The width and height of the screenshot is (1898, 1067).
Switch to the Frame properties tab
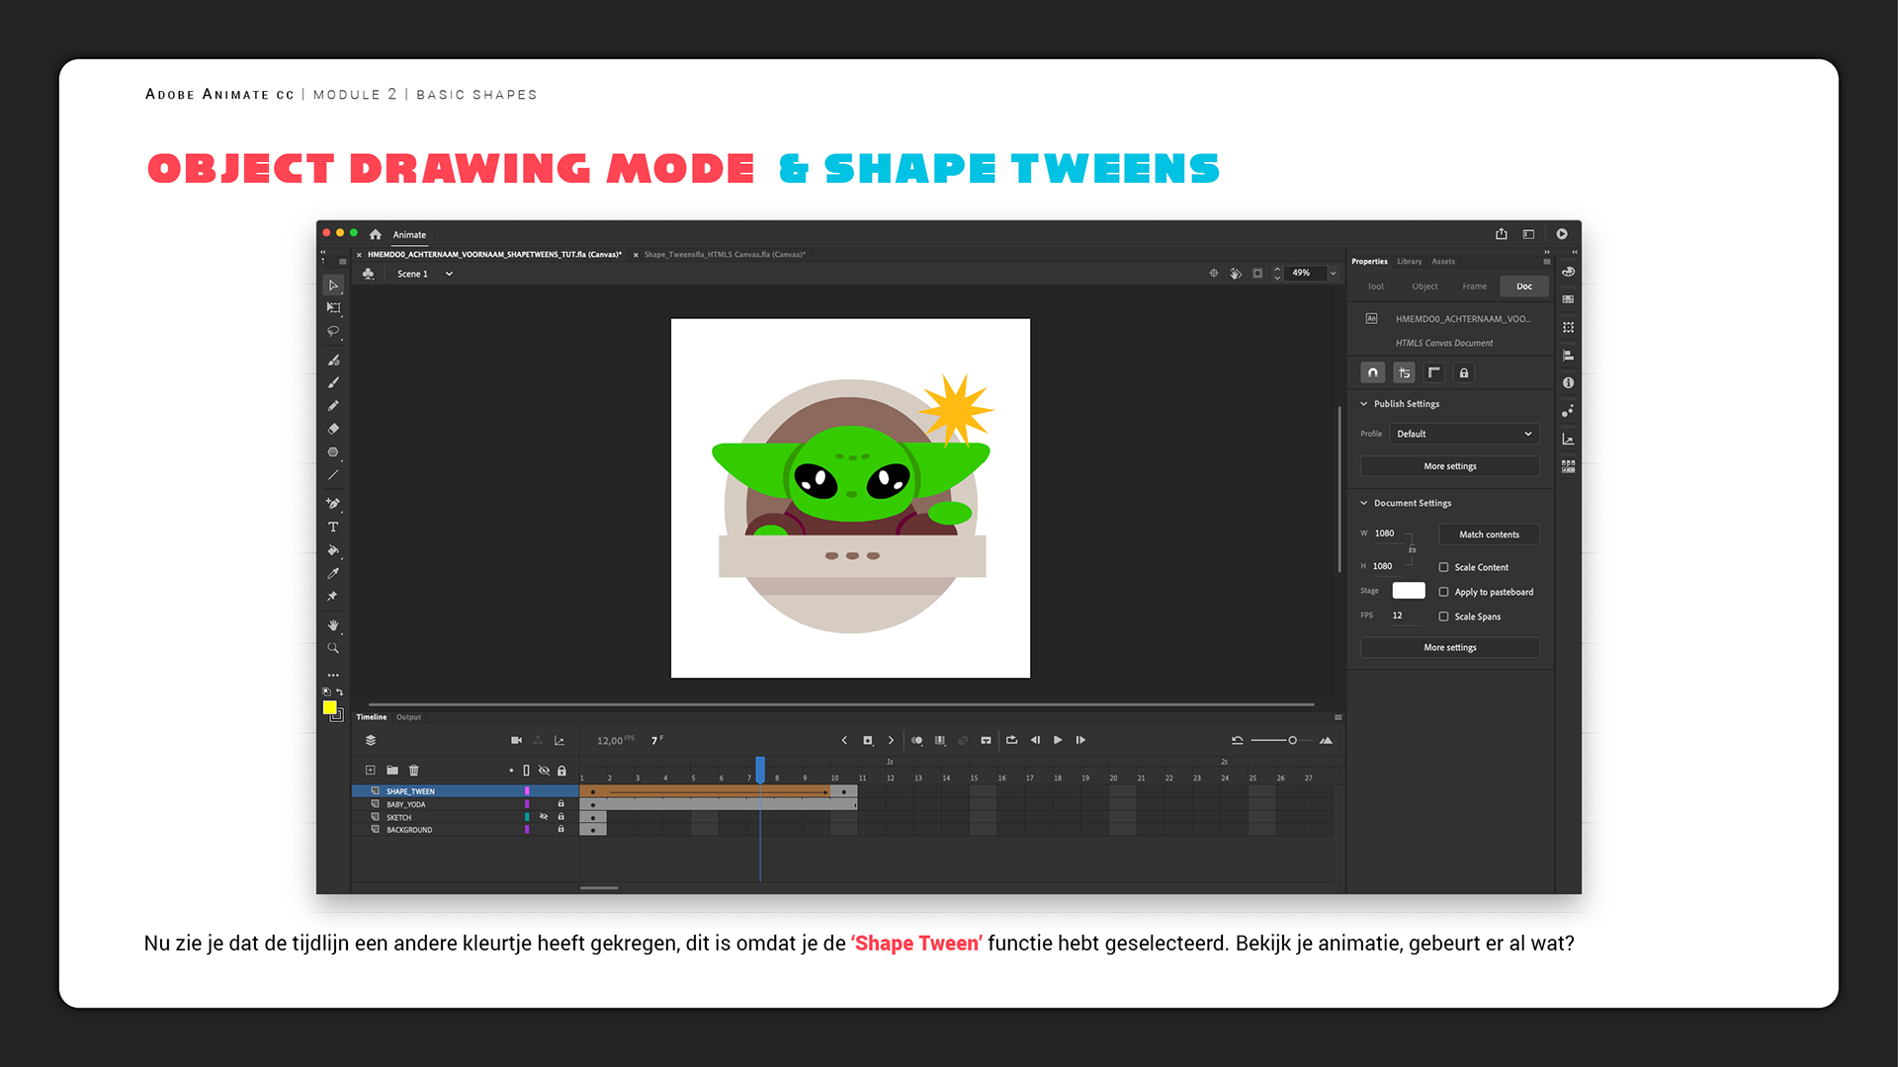(x=1474, y=287)
